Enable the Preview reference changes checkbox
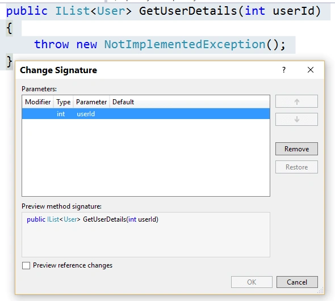335x301 pixels. pos(26,265)
